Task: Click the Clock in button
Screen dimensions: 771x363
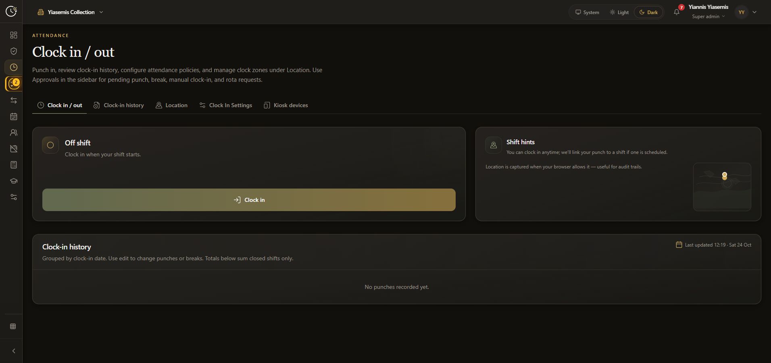Action: 249,200
